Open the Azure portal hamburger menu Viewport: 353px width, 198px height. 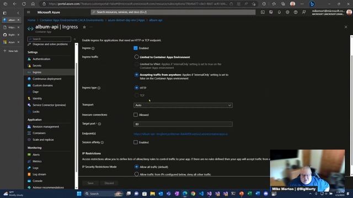click(28, 12)
